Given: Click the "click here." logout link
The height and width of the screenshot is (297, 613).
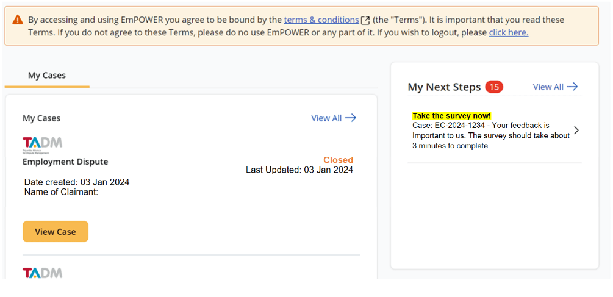Looking at the screenshot, I should [508, 32].
